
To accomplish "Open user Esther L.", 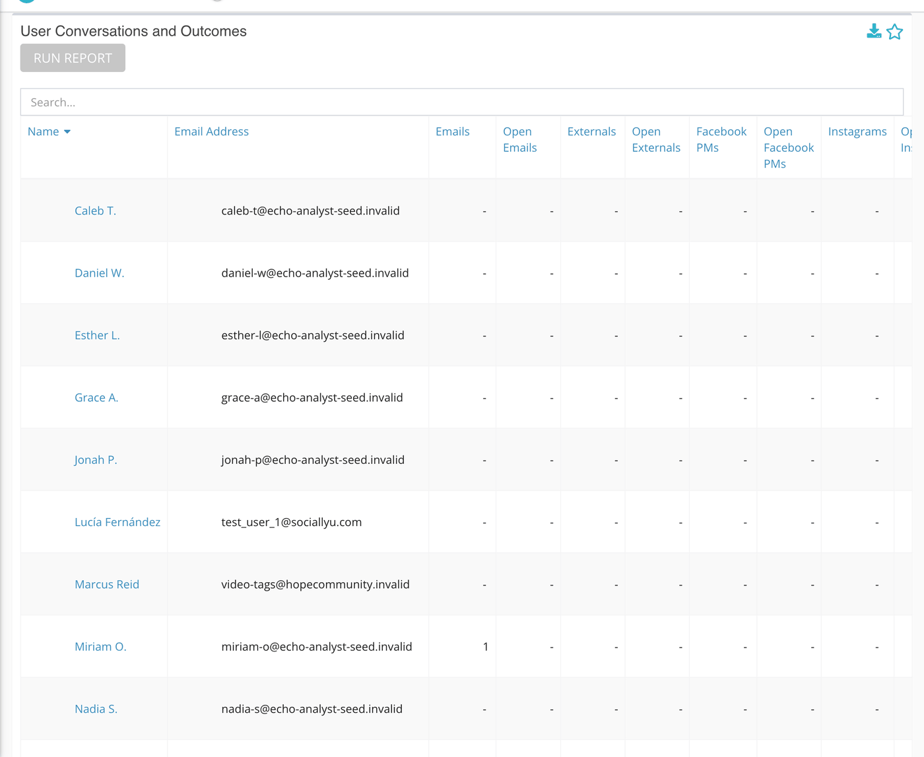I will (97, 335).
